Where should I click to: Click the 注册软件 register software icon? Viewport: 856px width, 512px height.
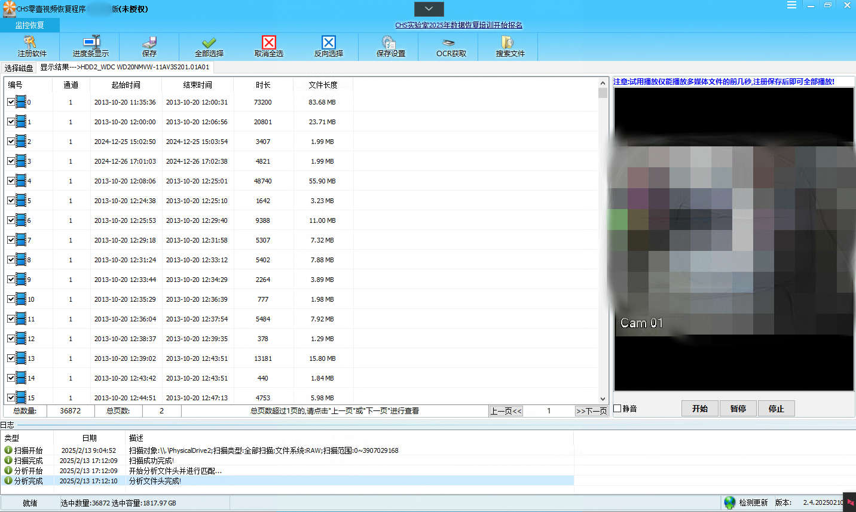coord(30,42)
